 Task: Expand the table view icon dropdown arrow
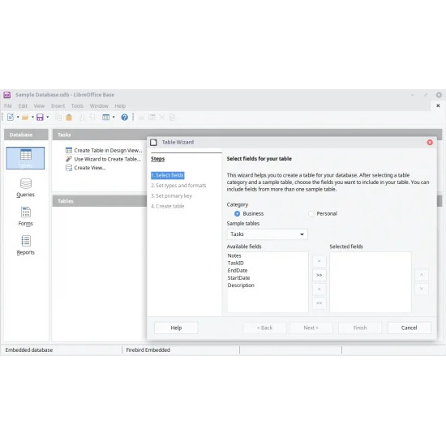point(114,118)
